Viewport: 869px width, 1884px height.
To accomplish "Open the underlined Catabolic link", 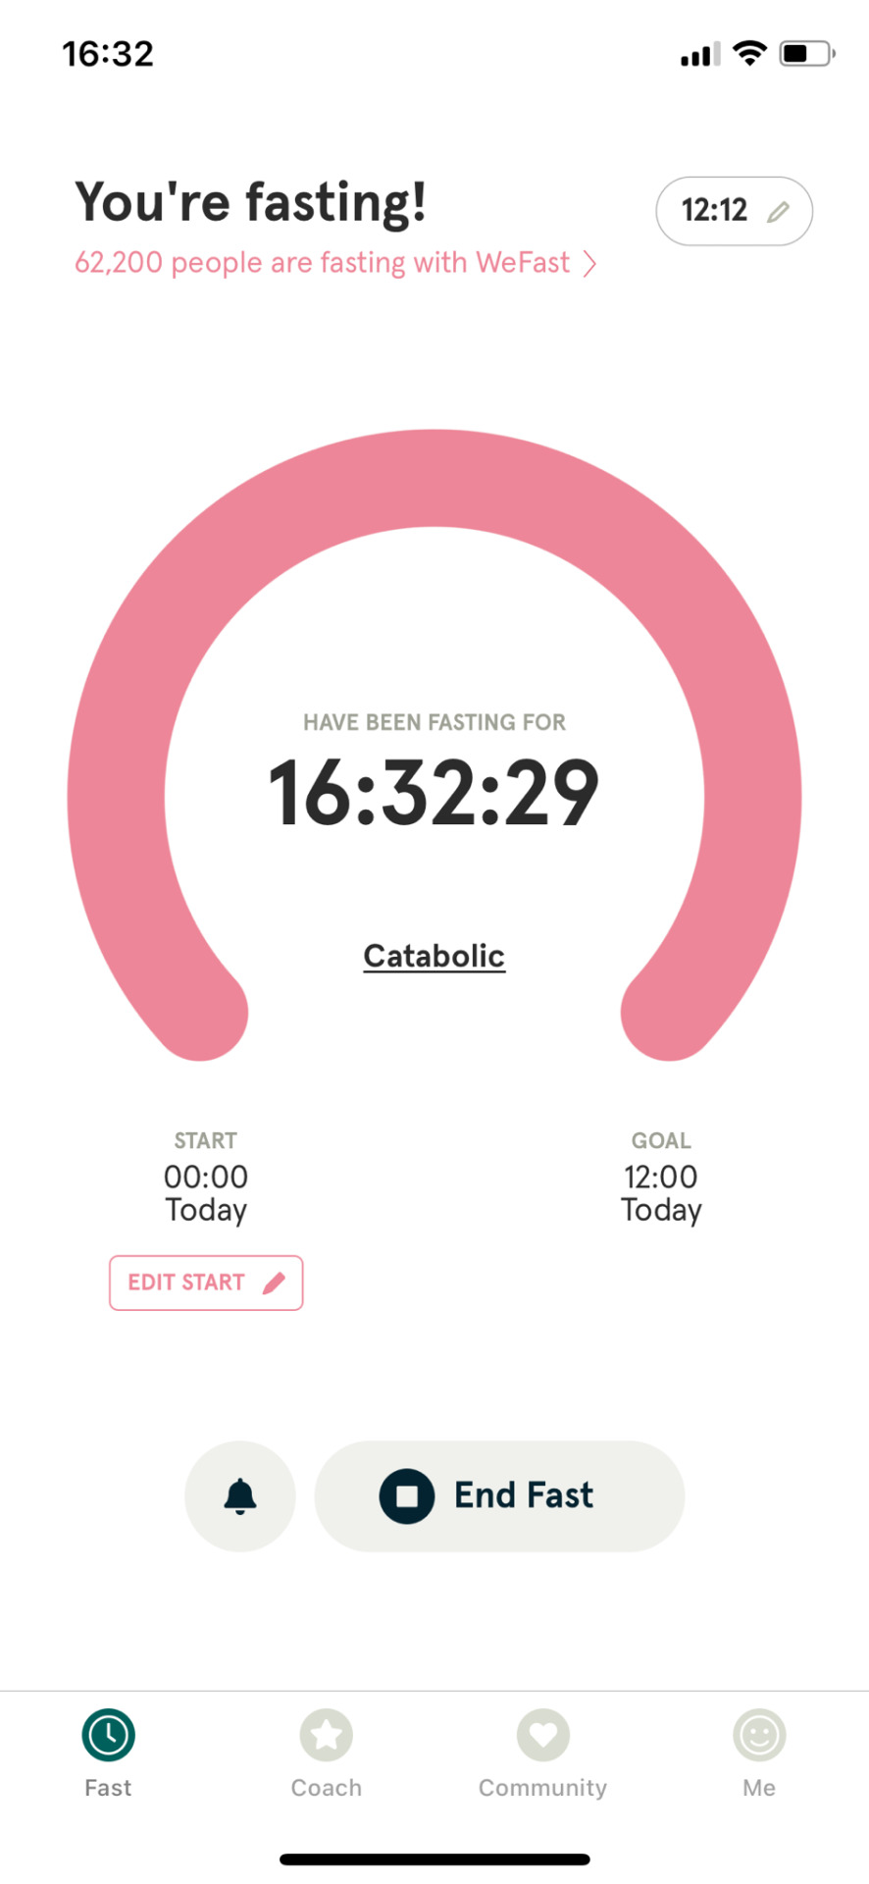I will coord(434,956).
